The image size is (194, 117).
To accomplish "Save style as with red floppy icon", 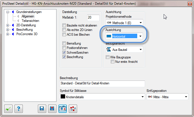I will coord(52,109).
